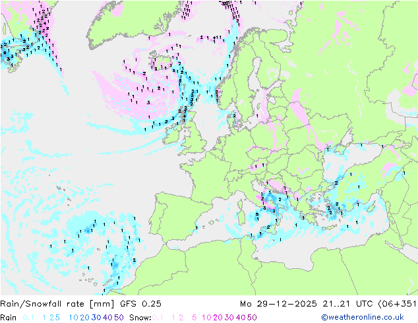The width and height of the screenshot is (418, 323).
Task: Select the Snow 50 legend value
Action: click(x=252, y=318)
